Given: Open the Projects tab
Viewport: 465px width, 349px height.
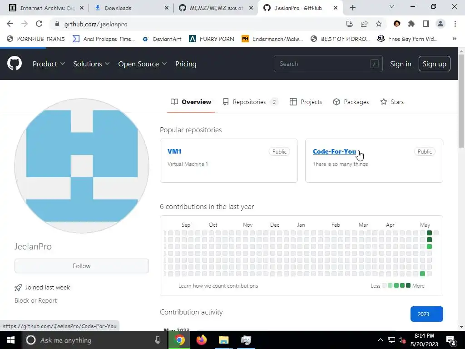Looking at the screenshot, I should click(306, 102).
